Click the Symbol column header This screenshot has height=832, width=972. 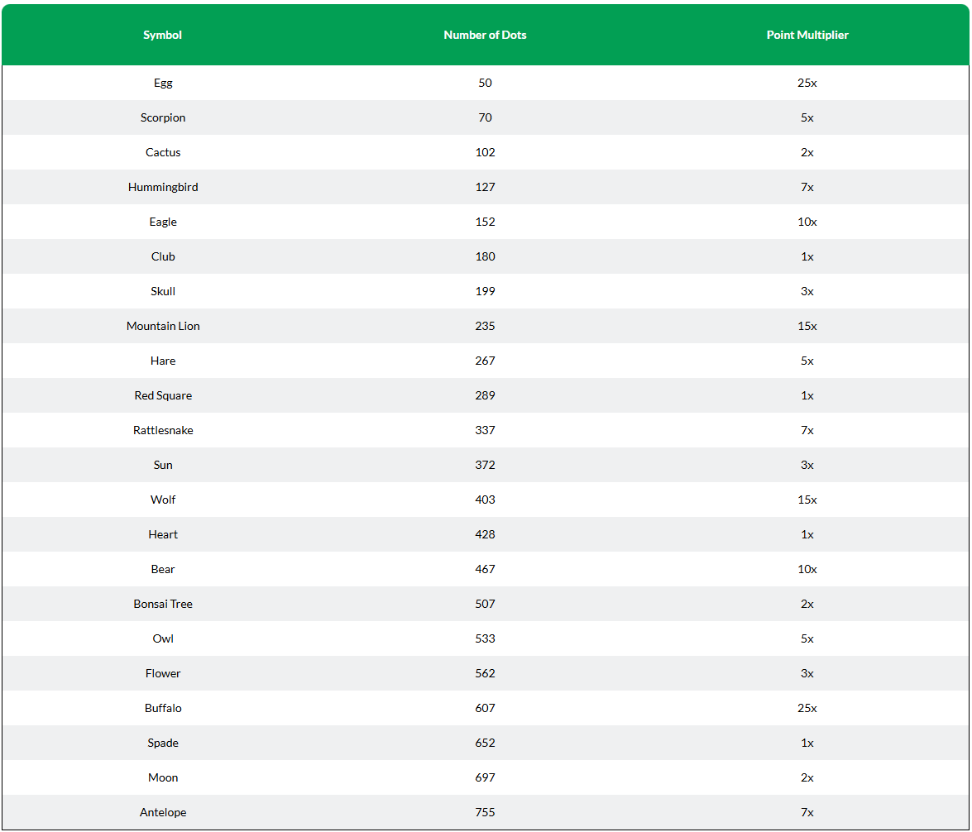[162, 35]
